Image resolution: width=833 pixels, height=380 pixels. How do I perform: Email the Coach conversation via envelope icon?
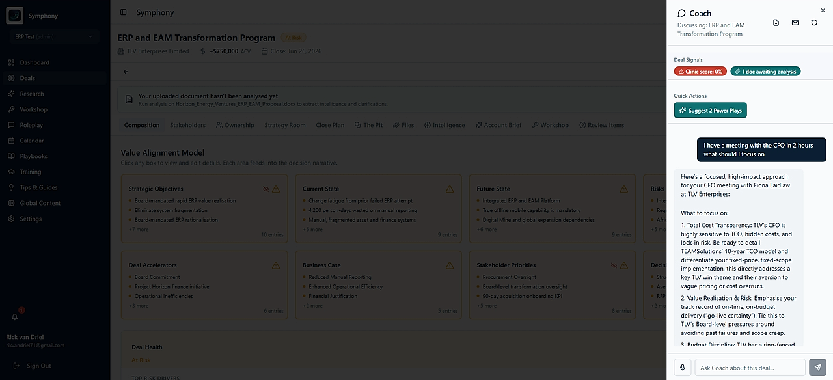coord(795,23)
